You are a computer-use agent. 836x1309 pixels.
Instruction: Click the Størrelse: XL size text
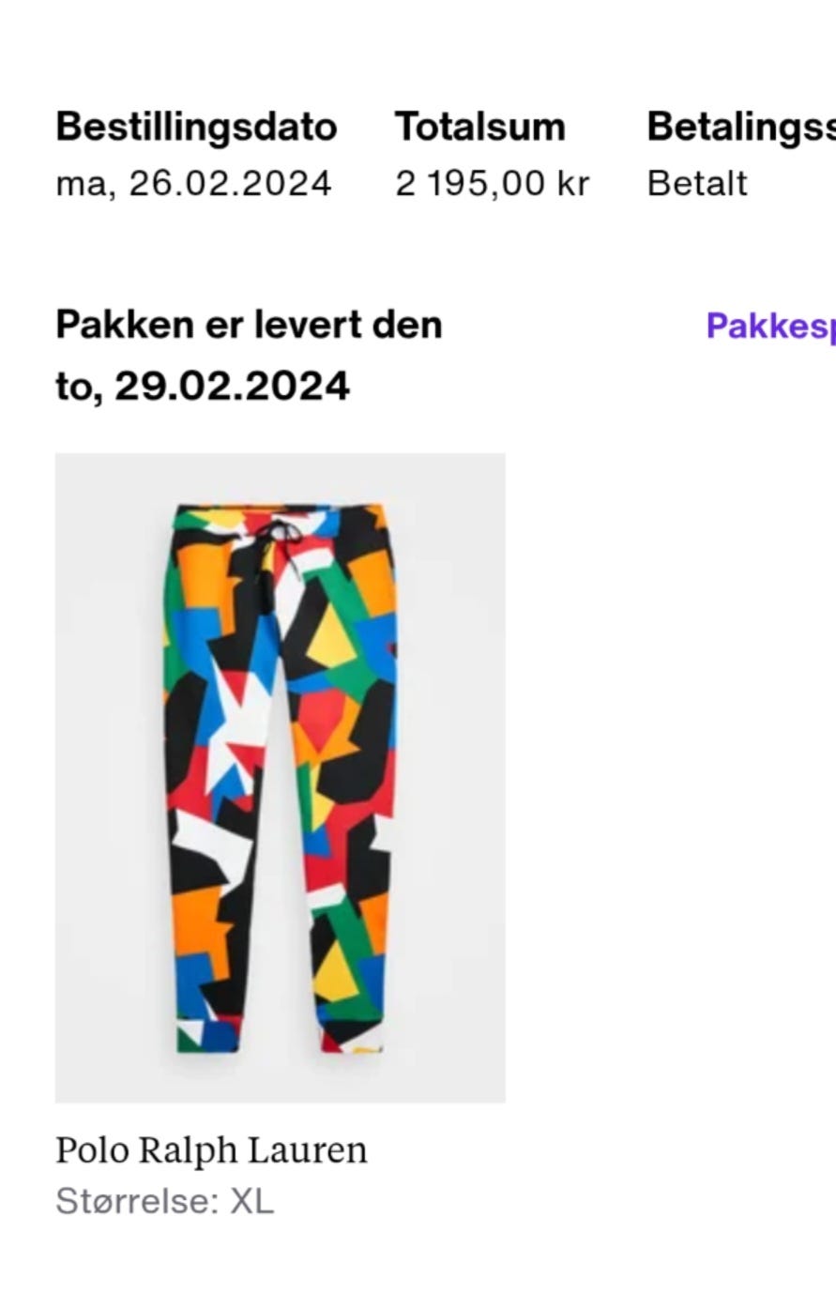[164, 1201]
